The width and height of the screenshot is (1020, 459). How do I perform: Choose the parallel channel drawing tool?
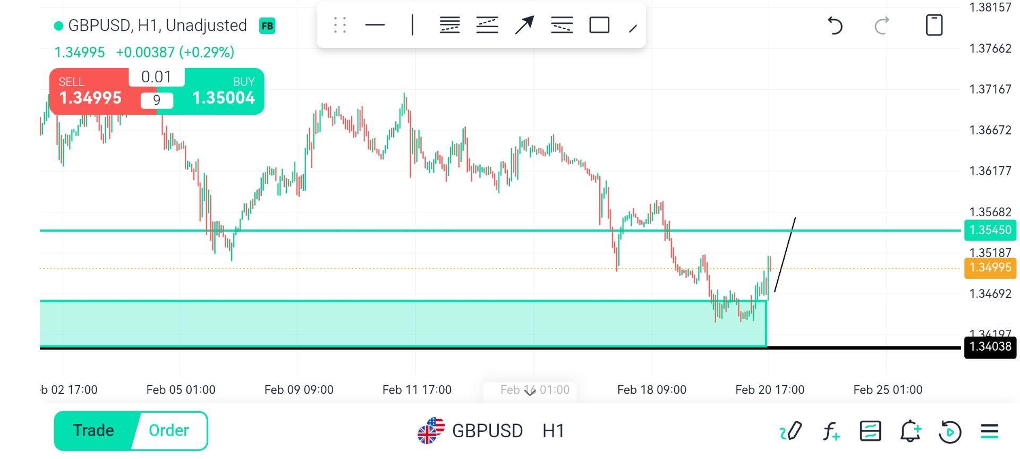tap(487, 25)
